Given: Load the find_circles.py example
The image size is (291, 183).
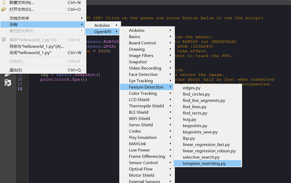Looking at the screenshot, I should click(x=207, y=94).
